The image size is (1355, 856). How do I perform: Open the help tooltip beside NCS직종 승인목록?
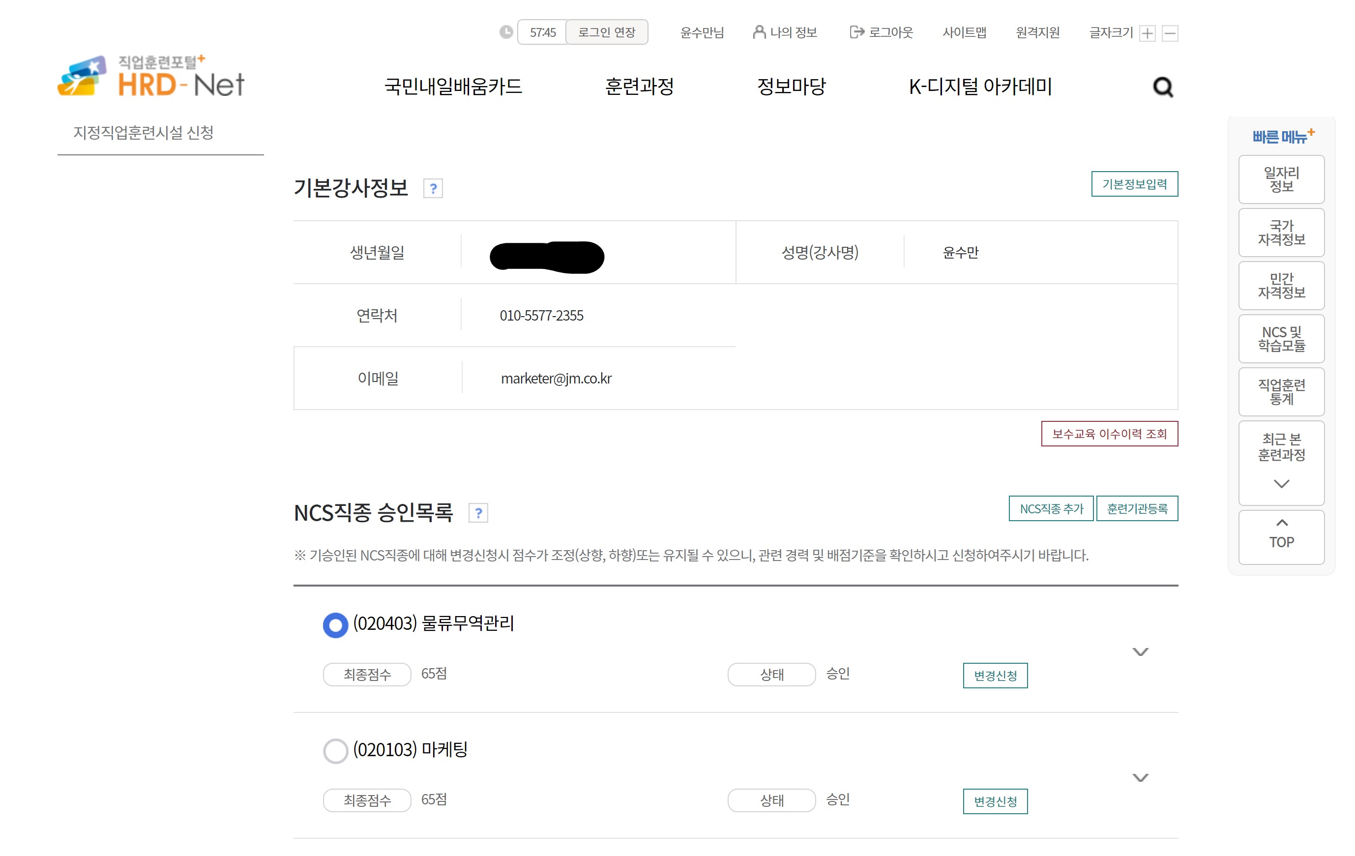pos(479,512)
